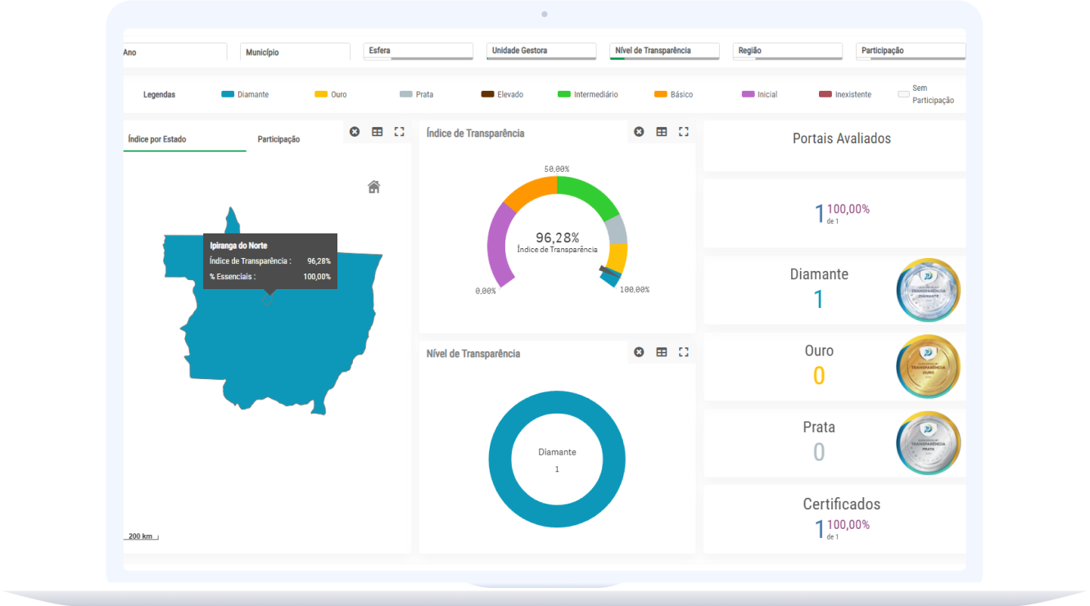Expand the Esfera filter
This screenshot has width=1090, height=606.
tap(418, 51)
